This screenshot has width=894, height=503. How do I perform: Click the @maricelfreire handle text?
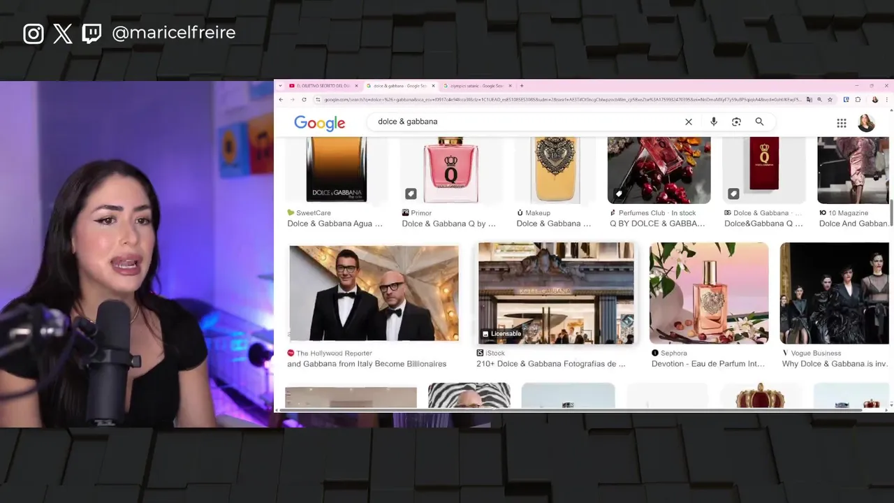(173, 33)
